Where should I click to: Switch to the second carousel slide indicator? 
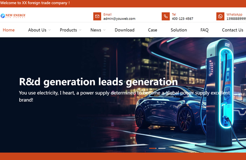click(x=162, y=148)
